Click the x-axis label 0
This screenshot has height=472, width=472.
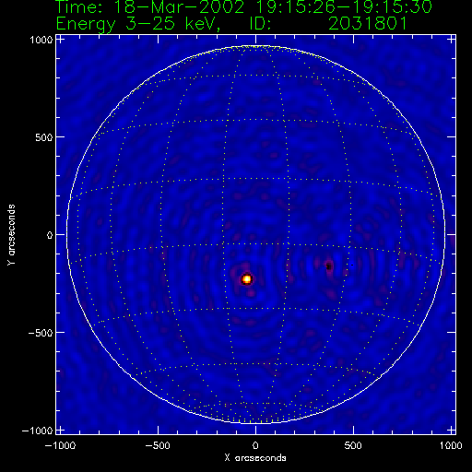pyautogui.click(x=255, y=445)
